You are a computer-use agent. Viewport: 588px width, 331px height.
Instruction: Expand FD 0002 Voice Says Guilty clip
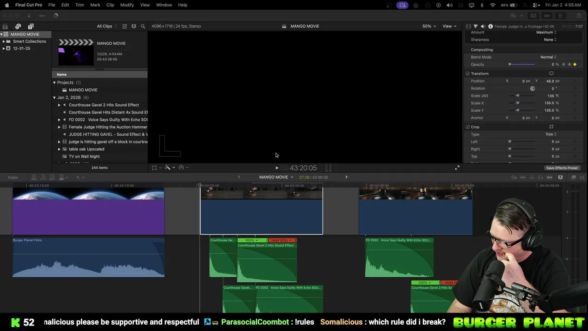tap(59, 120)
